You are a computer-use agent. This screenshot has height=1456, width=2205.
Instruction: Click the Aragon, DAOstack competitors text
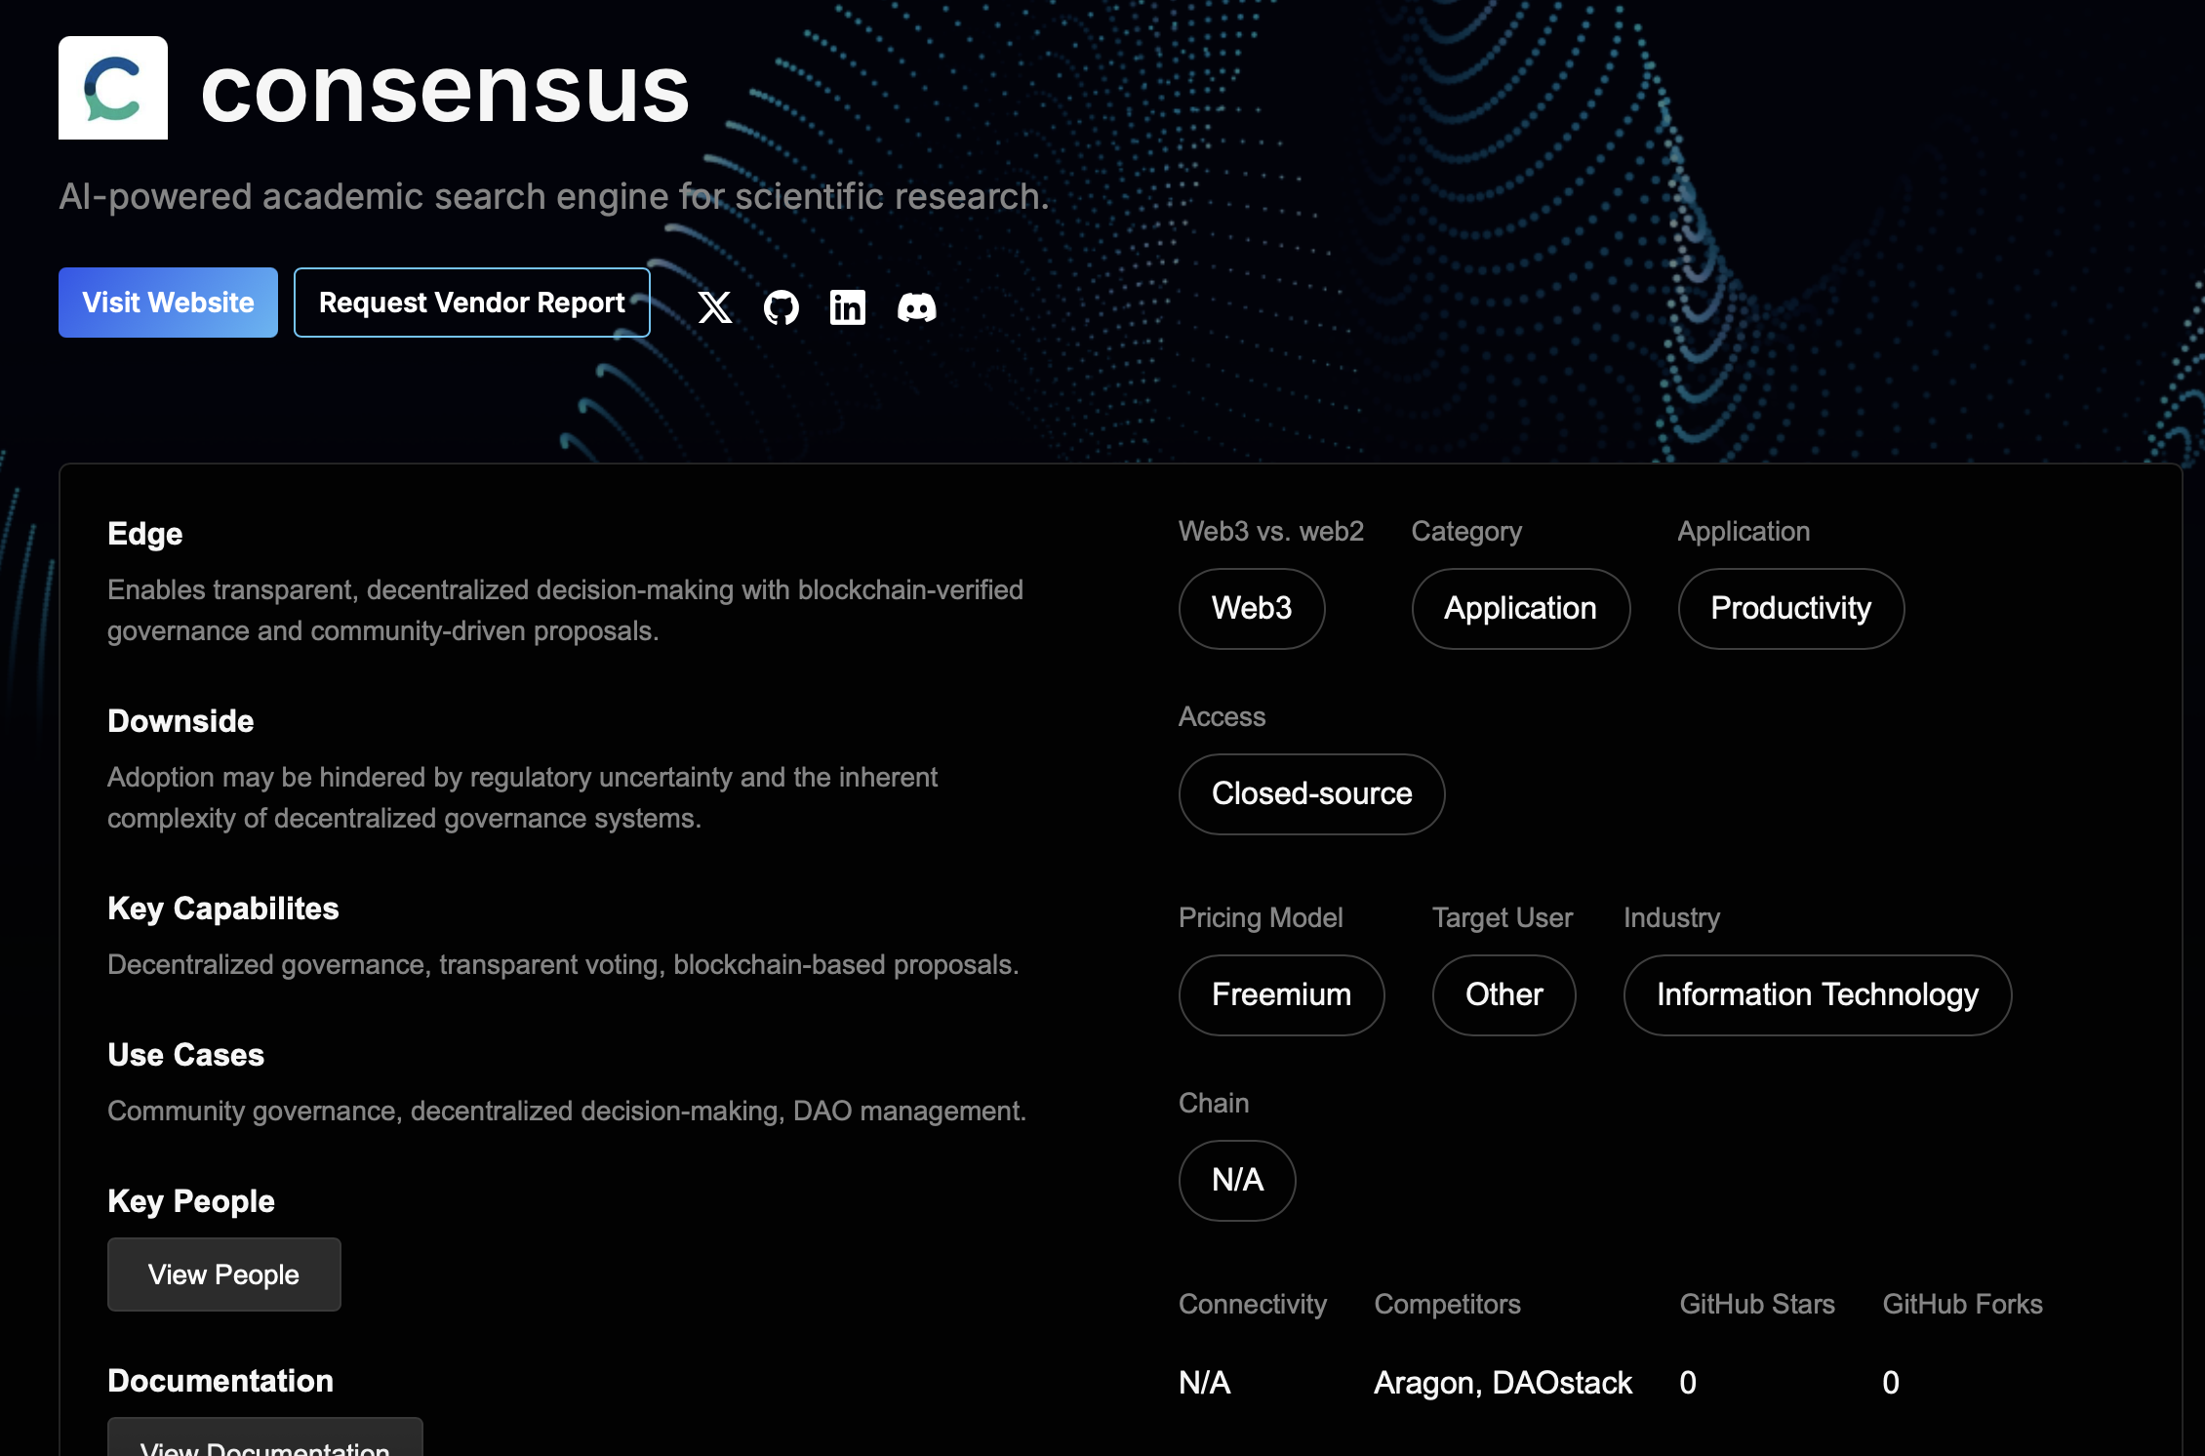coord(1503,1383)
